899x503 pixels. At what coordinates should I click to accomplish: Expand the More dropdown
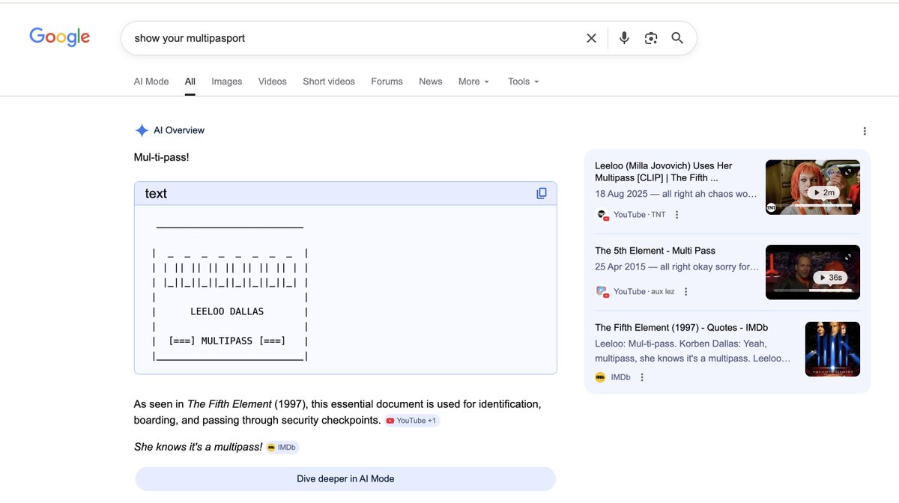473,82
